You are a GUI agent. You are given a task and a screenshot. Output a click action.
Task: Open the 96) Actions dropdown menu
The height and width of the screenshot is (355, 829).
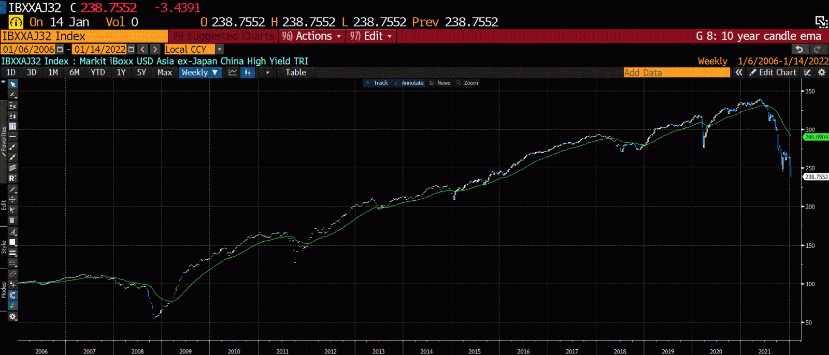tap(312, 36)
